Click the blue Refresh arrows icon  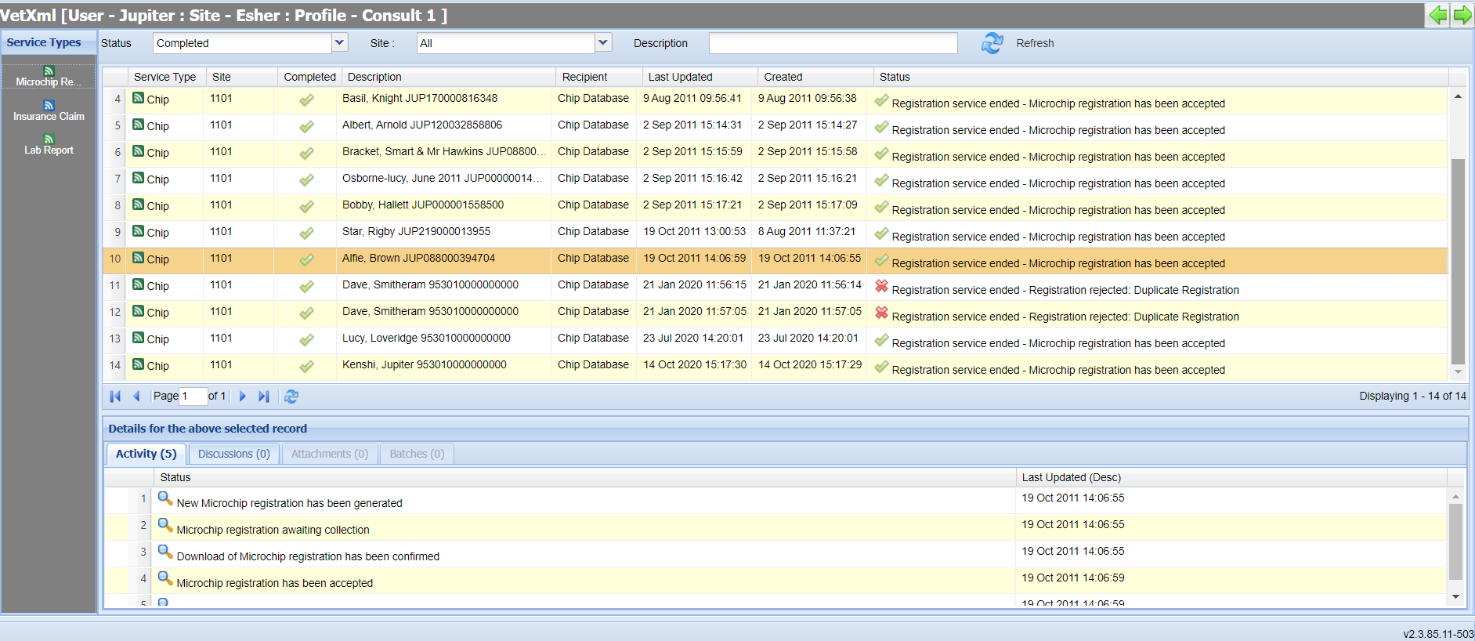[x=992, y=43]
